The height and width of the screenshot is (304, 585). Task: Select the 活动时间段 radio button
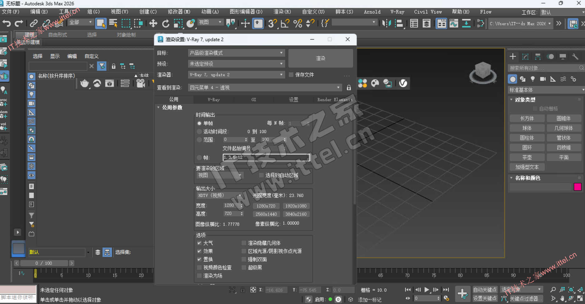[x=199, y=131]
